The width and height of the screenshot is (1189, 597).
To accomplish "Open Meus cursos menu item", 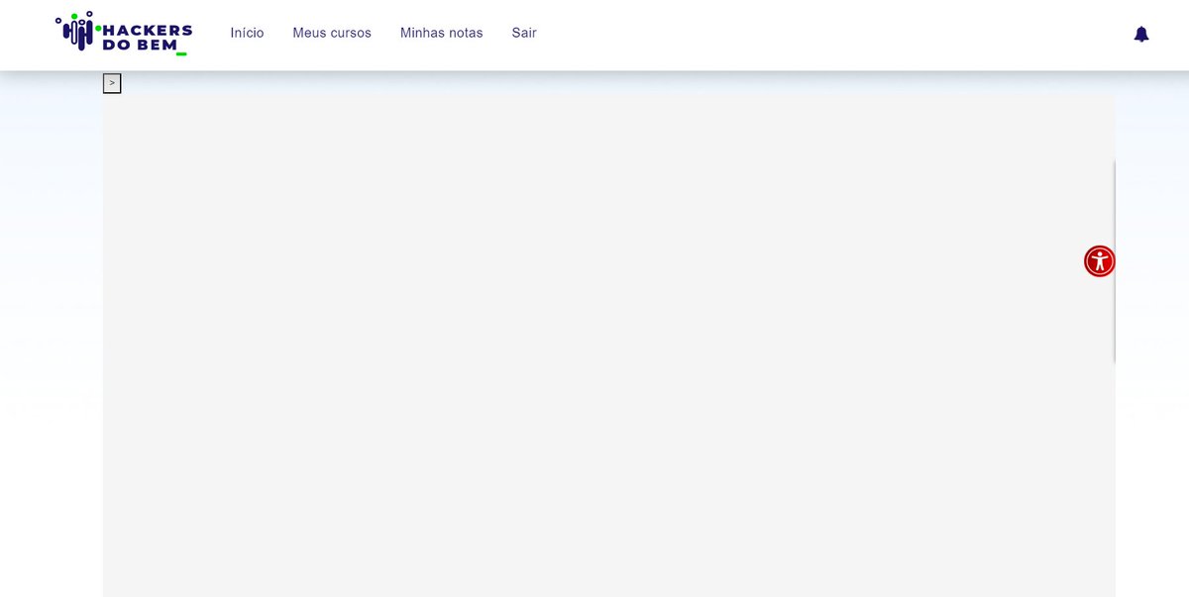I will click(332, 33).
